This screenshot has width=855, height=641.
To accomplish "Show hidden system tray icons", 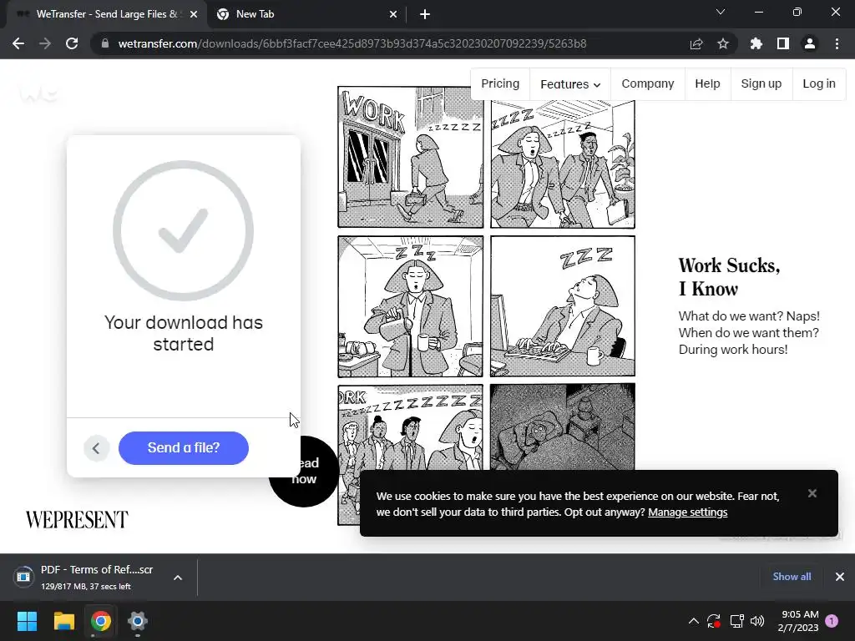I will pyautogui.click(x=694, y=621).
